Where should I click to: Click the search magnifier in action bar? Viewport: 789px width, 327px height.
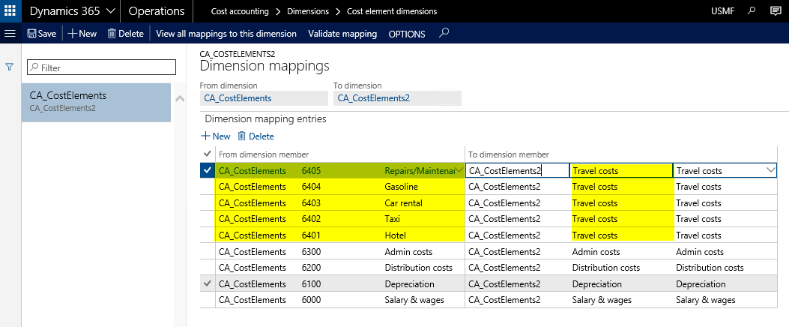[x=444, y=33]
